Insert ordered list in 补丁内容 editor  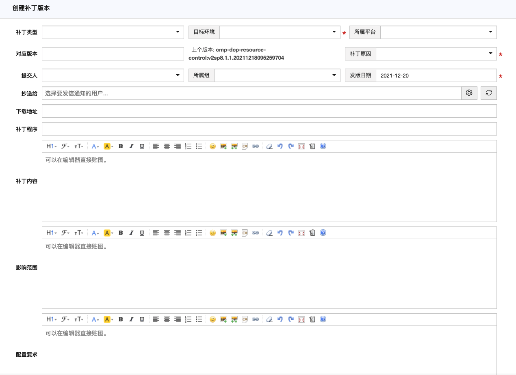click(x=188, y=146)
